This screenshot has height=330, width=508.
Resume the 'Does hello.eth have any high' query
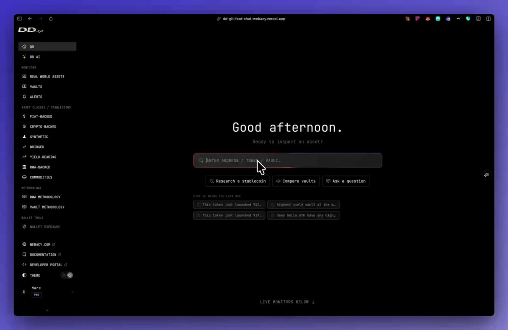coord(303,215)
